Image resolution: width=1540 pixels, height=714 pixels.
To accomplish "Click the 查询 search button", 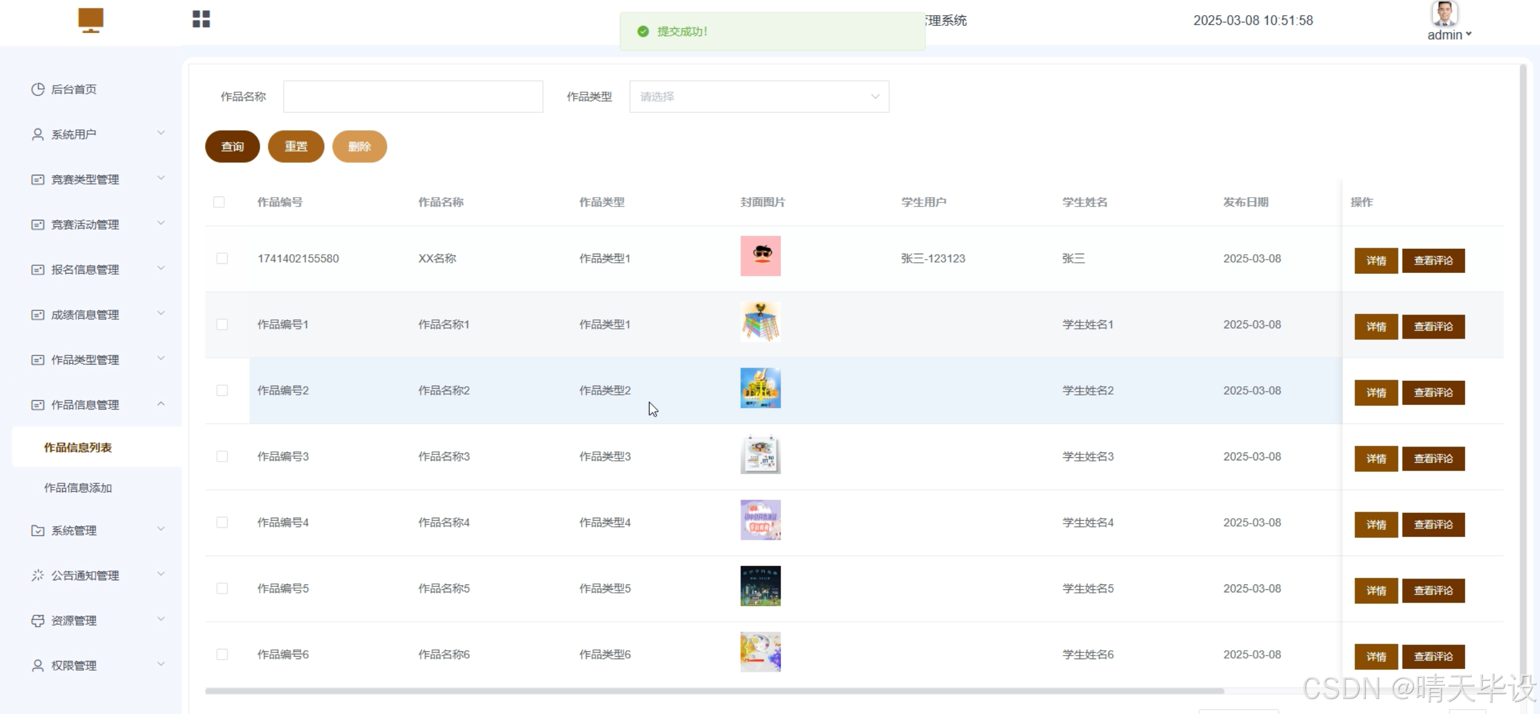I will click(232, 146).
